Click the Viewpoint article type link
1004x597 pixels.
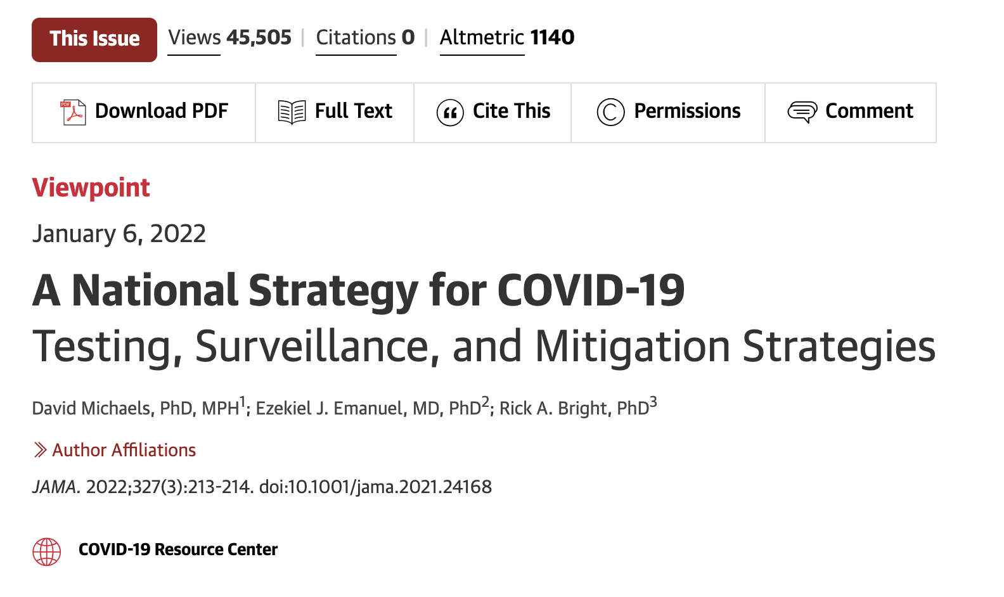pyautogui.click(x=91, y=188)
